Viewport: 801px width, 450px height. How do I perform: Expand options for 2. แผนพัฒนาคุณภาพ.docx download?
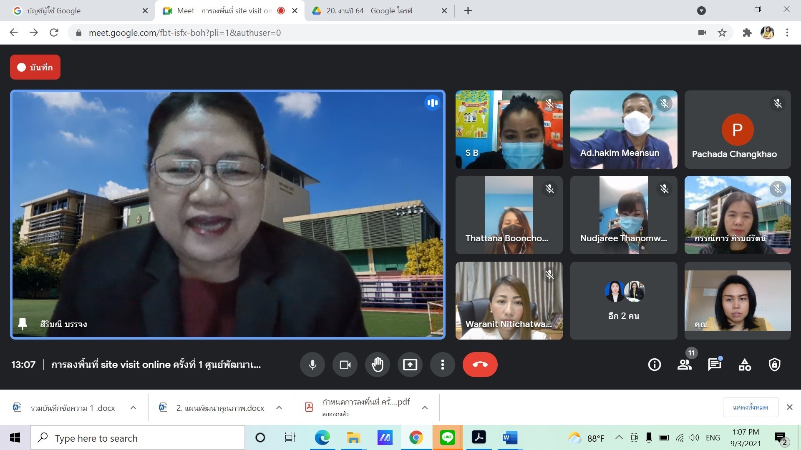click(x=279, y=408)
